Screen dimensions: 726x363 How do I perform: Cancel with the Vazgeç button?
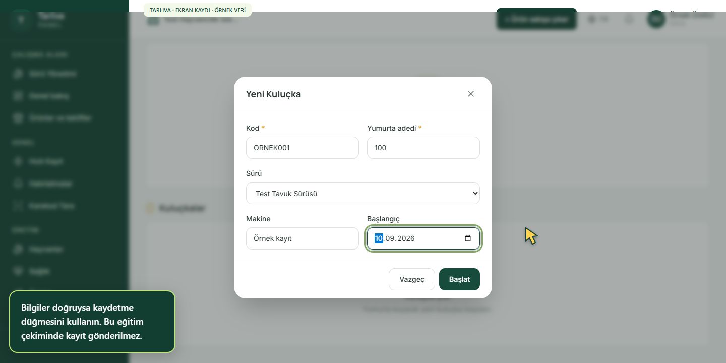click(412, 279)
